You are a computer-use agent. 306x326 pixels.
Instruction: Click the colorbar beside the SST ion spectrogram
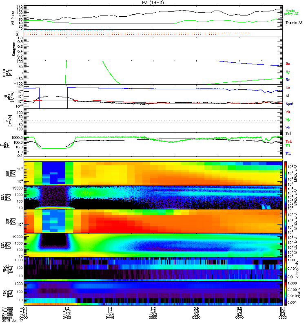click(286, 173)
